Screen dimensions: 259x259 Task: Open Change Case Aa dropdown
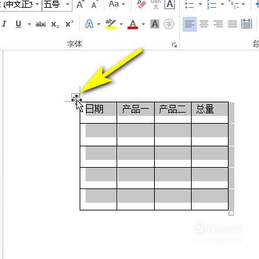pyautogui.click(x=117, y=4)
